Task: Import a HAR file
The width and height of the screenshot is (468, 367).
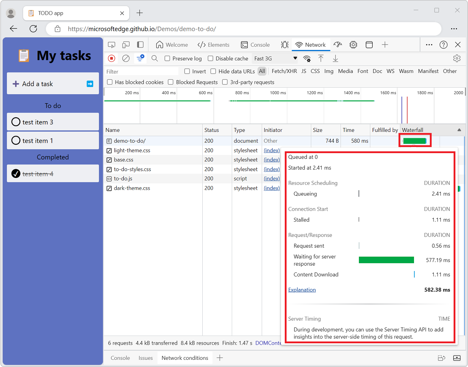Action: pos(321,58)
